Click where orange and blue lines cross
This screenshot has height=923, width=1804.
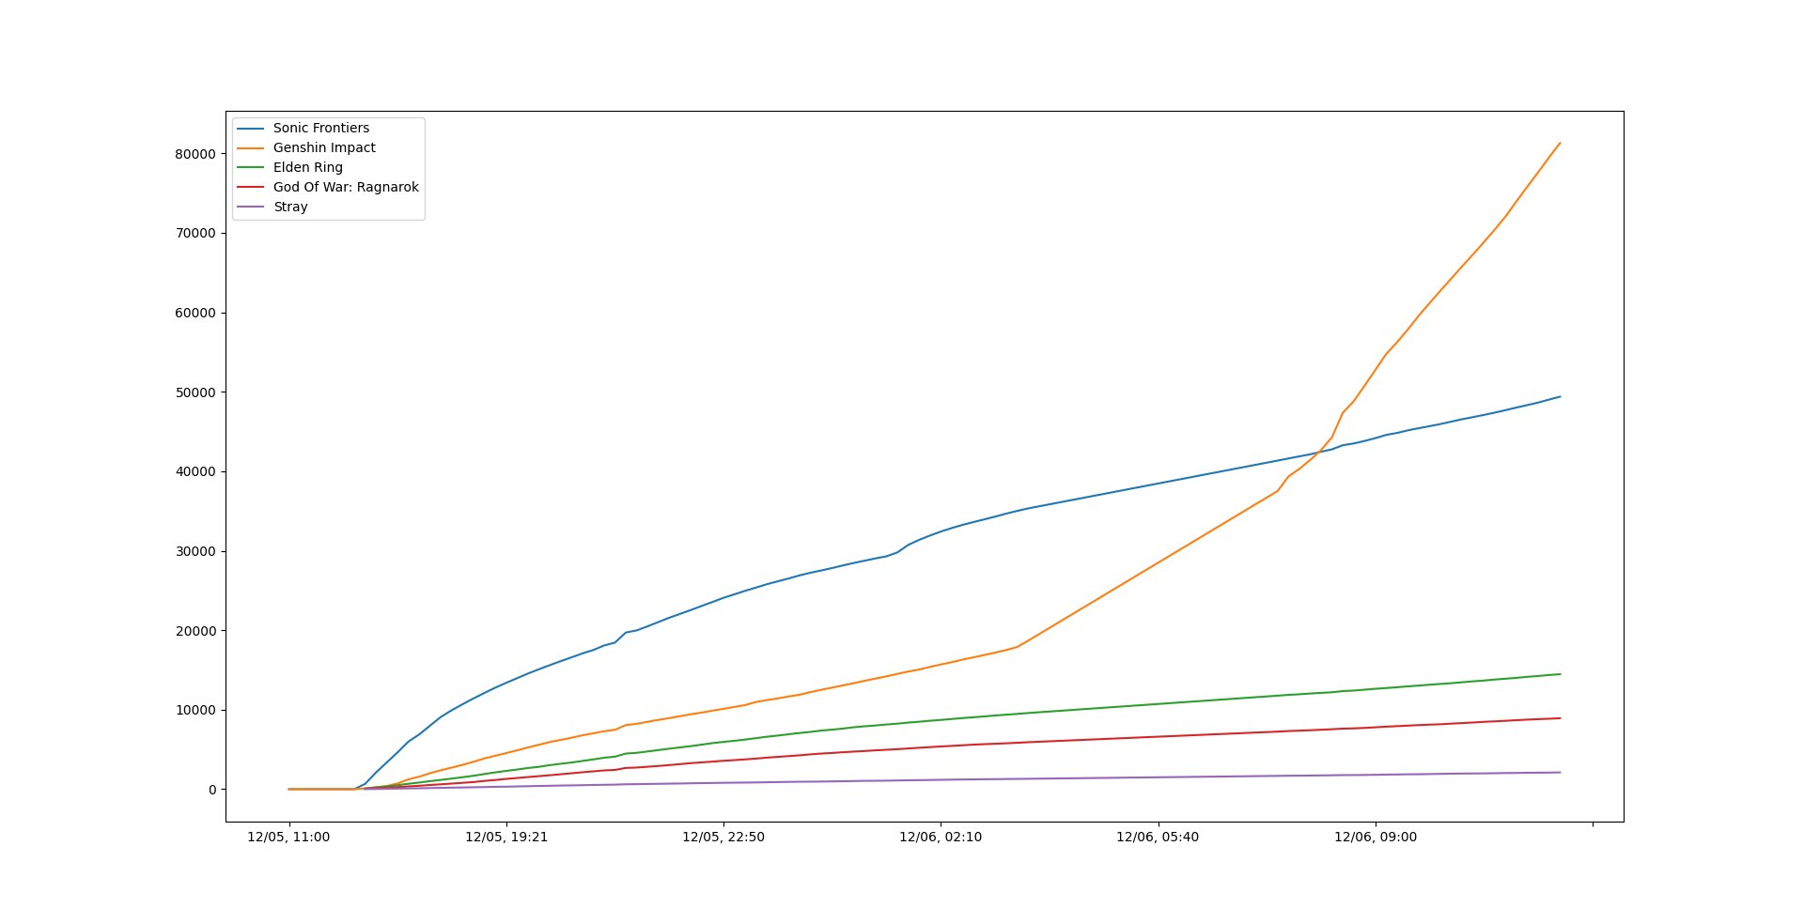1316,453
